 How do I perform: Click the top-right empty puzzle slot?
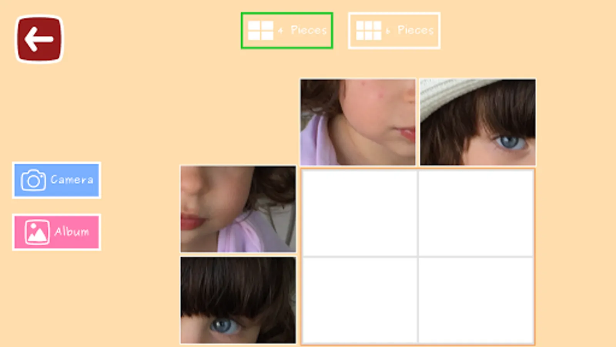click(x=476, y=213)
